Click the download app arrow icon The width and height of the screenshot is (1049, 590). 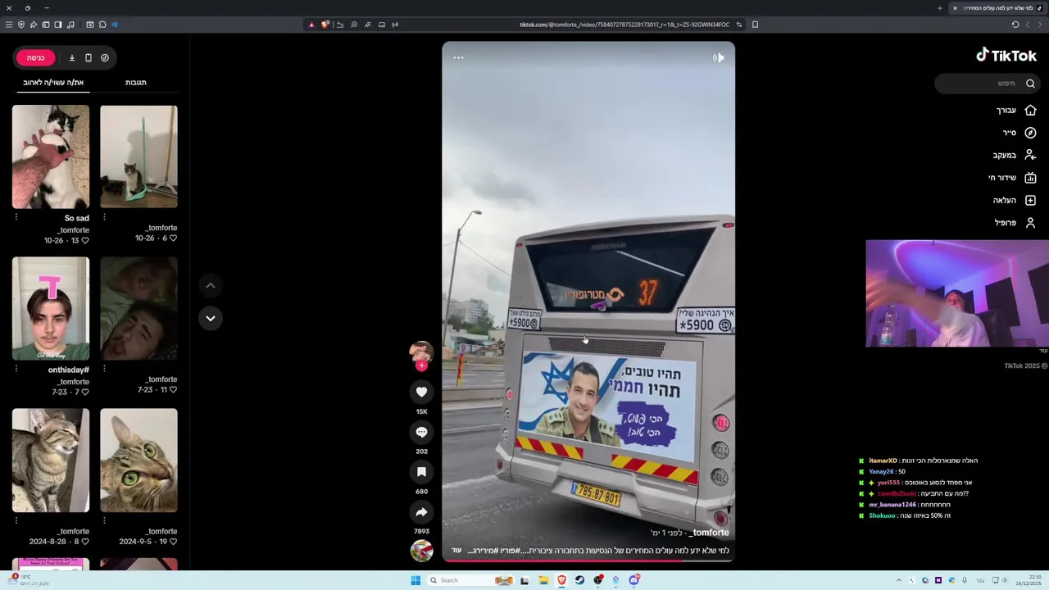pos(71,57)
